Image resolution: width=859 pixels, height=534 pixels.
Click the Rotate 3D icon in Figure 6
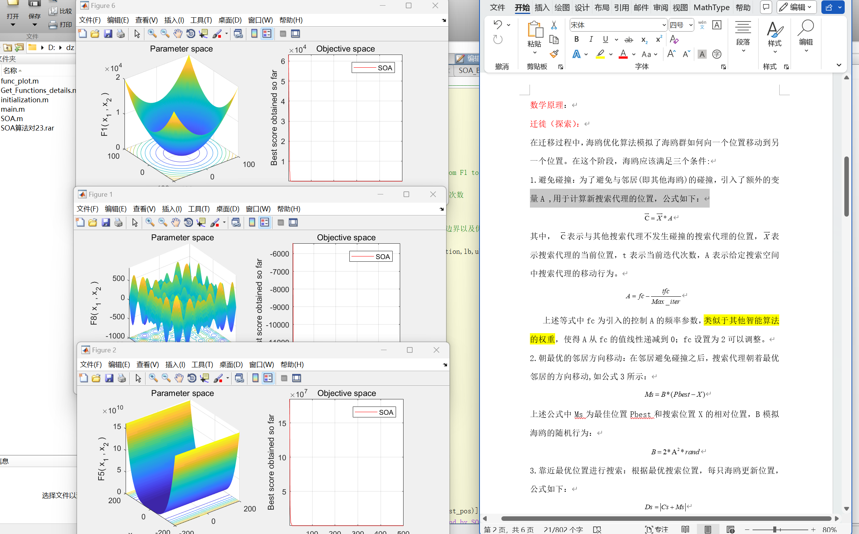pyautogui.click(x=191, y=34)
